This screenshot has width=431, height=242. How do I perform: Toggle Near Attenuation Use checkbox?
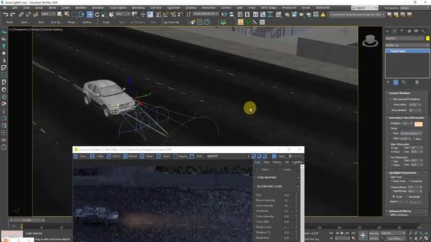tap(392, 148)
